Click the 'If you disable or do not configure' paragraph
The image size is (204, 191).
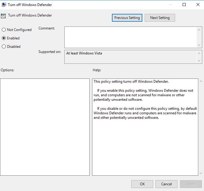(x=145, y=113)
